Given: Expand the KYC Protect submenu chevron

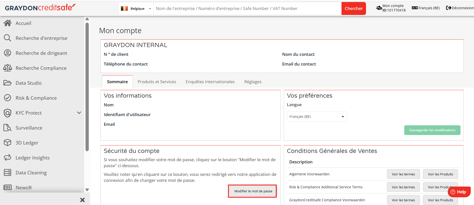Looking at the screenshot, I should click(79, 113).
